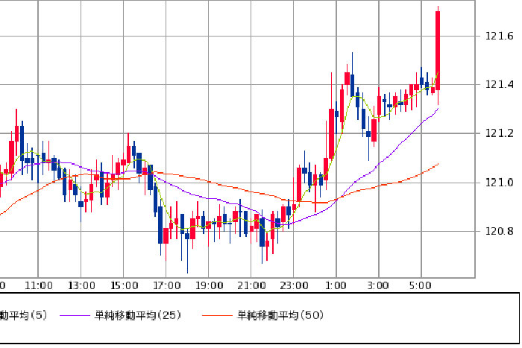The width and height of the screenshot is (522, 348).
Task: Click the 120.8 price axis label
Action: [x=499, y=231]
